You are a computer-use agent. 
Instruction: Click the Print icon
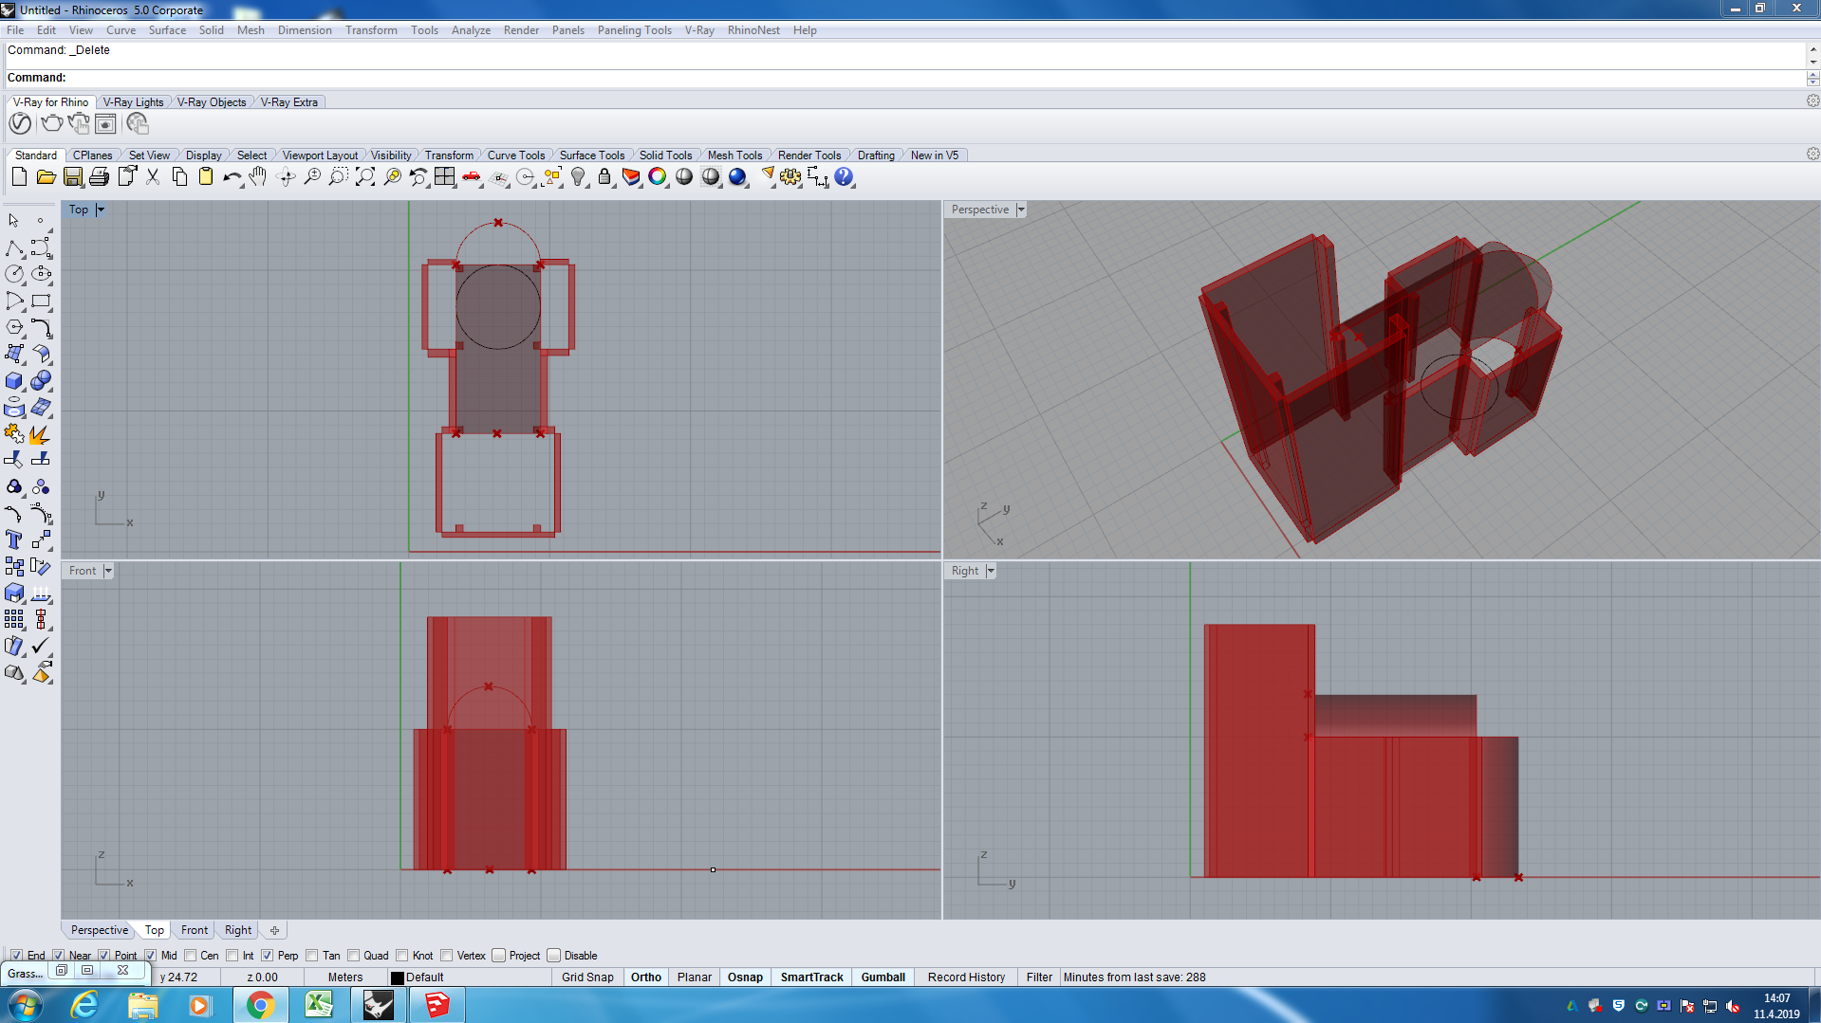[x=99, y=177]
